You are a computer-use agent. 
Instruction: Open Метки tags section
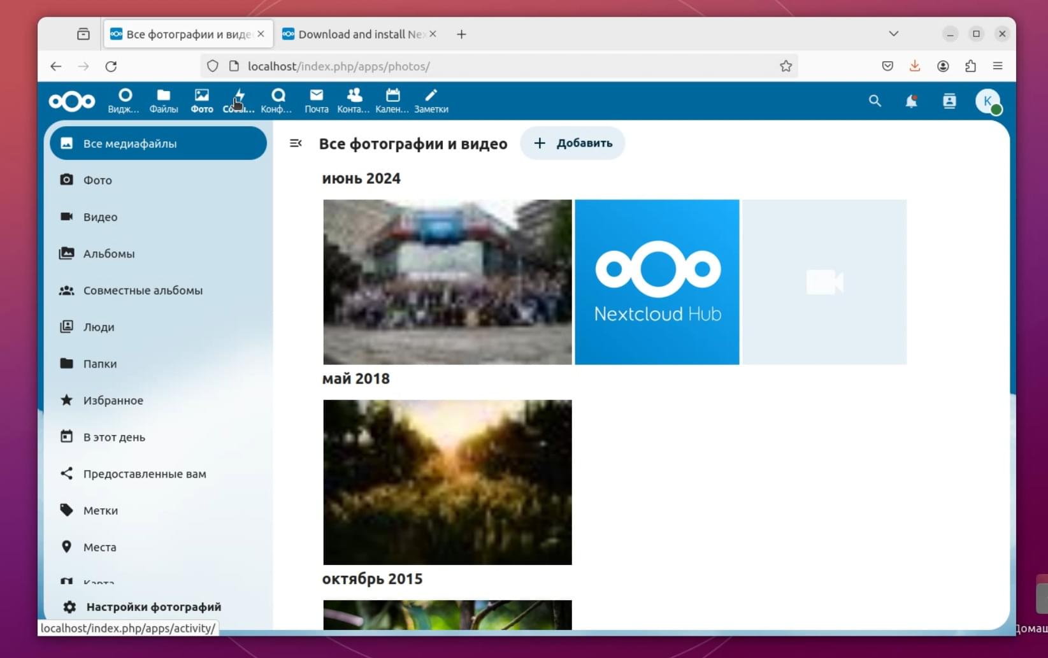(x=158, y=510)
